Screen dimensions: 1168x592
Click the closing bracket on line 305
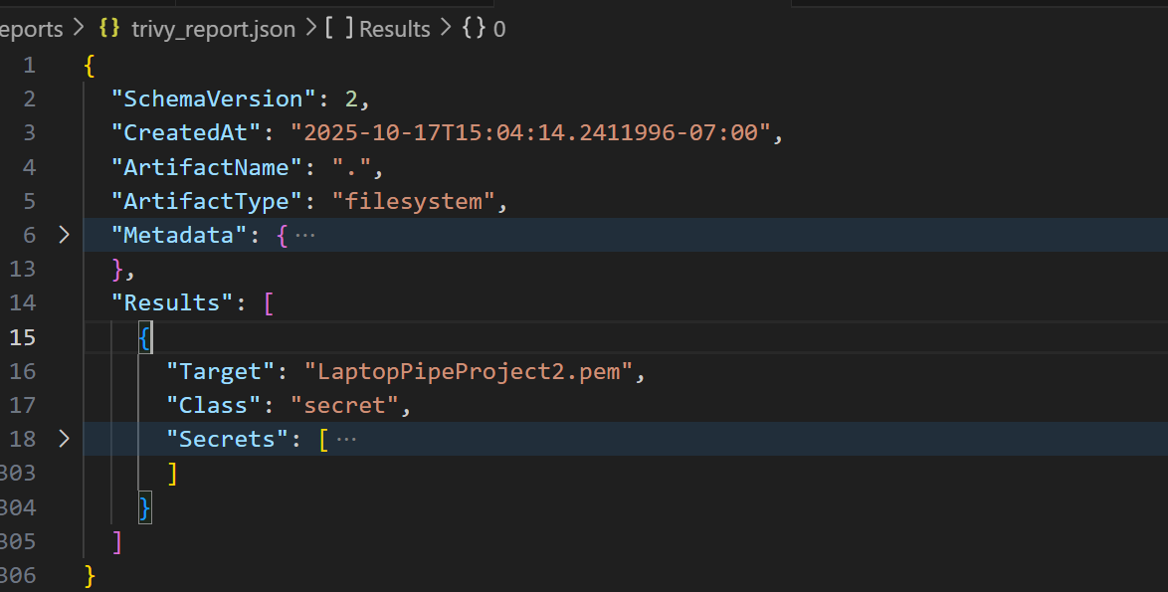point(118,541)
